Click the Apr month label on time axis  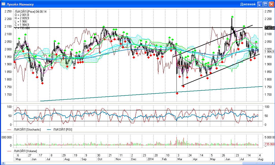[x=195, y=159]
